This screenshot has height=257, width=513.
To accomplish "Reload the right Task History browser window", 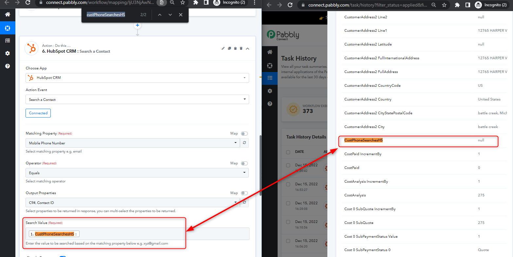I will click(290, 5).
